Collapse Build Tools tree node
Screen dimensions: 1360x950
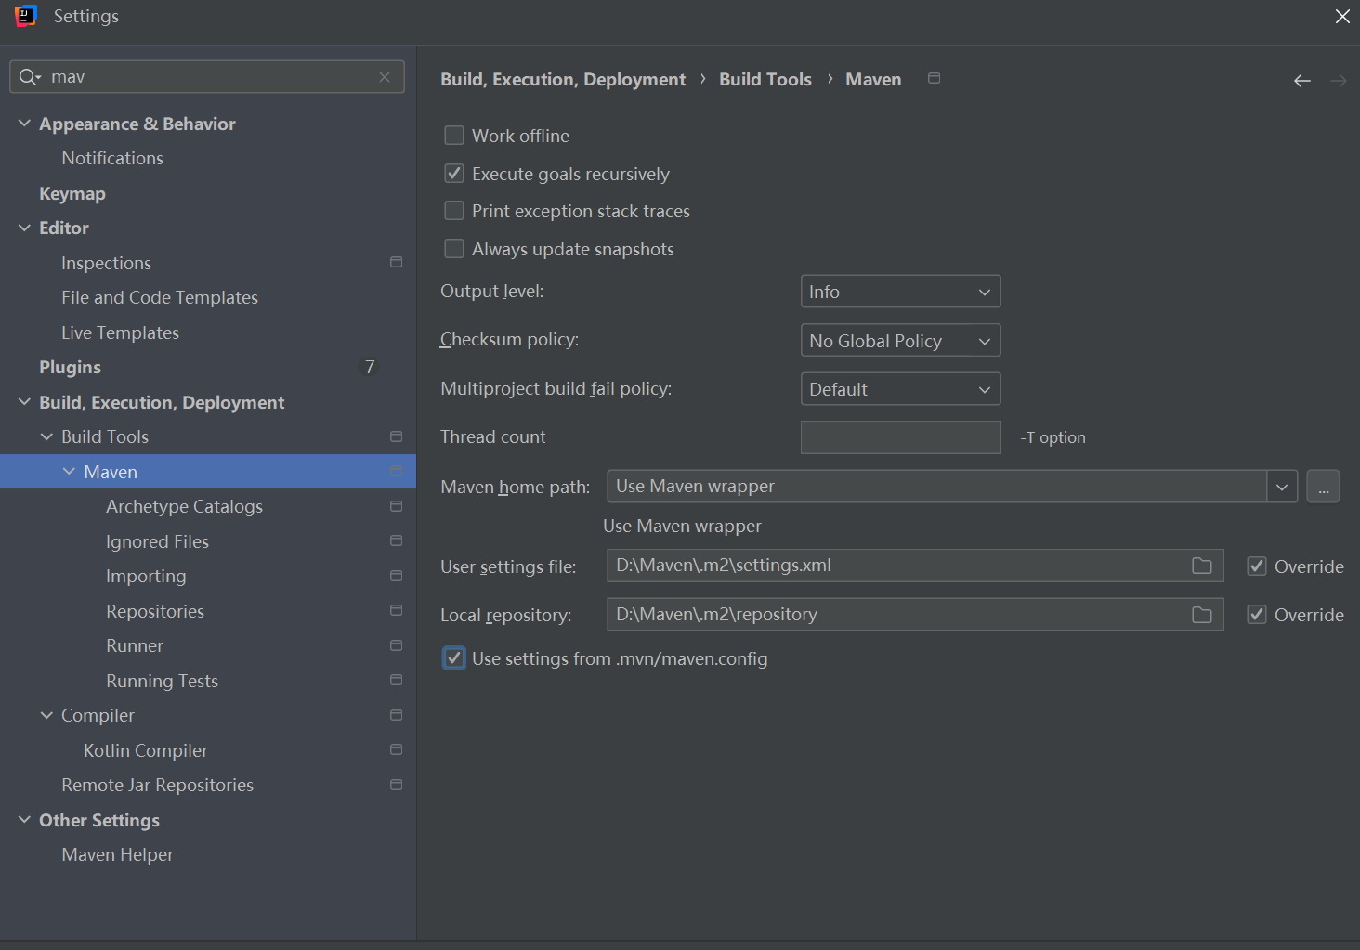pyautogui.click(x=46, y=436)
